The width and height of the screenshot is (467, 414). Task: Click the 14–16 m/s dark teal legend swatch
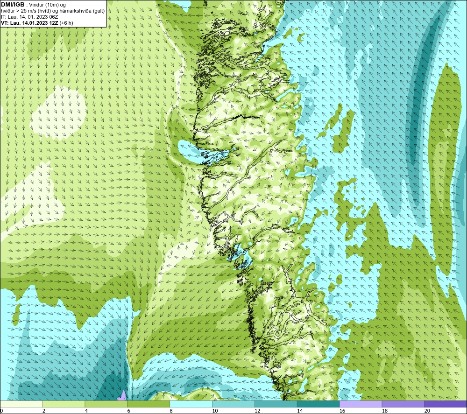point(318,404)
